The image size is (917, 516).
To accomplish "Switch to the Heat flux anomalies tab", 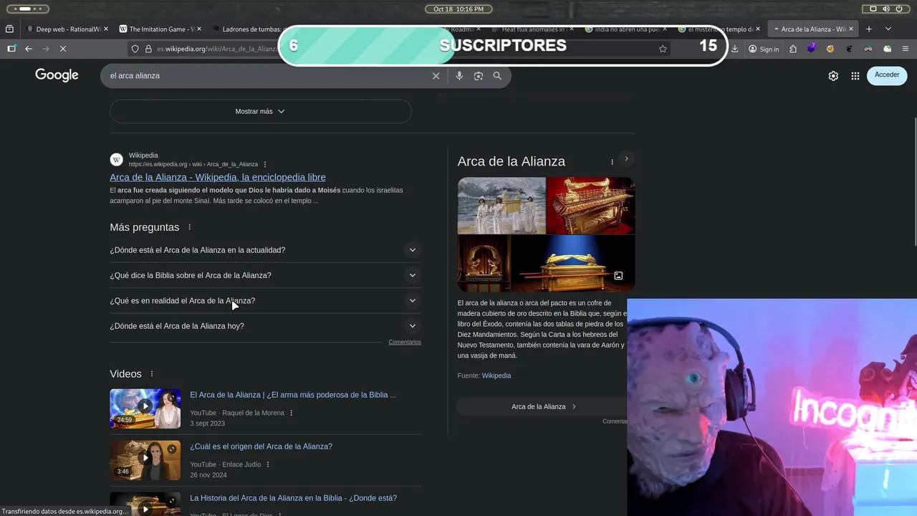I will pos(533,29).
